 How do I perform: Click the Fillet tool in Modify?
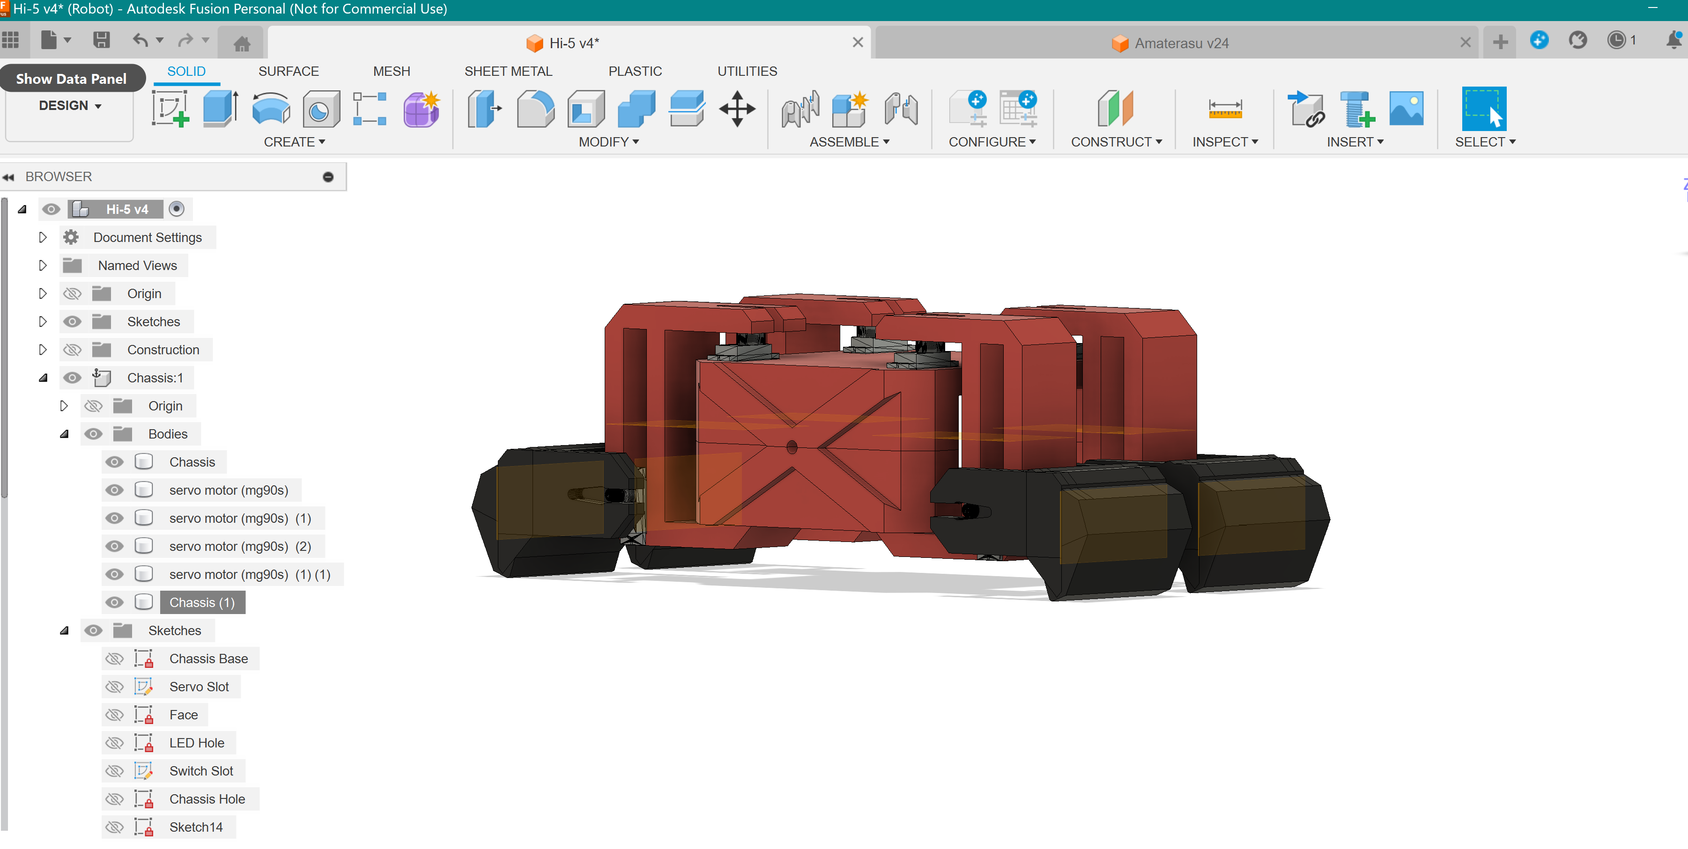[535, 109]
